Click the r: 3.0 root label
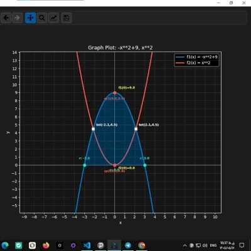The width and height of the screenshot is (251, 251). pos(145,158)
